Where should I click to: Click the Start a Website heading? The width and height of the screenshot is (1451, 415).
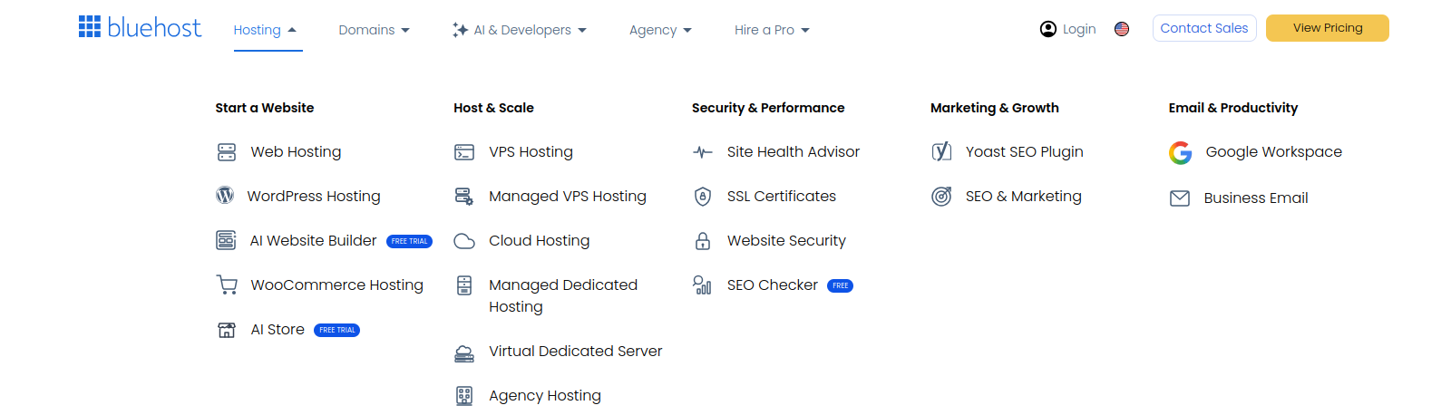264,108
